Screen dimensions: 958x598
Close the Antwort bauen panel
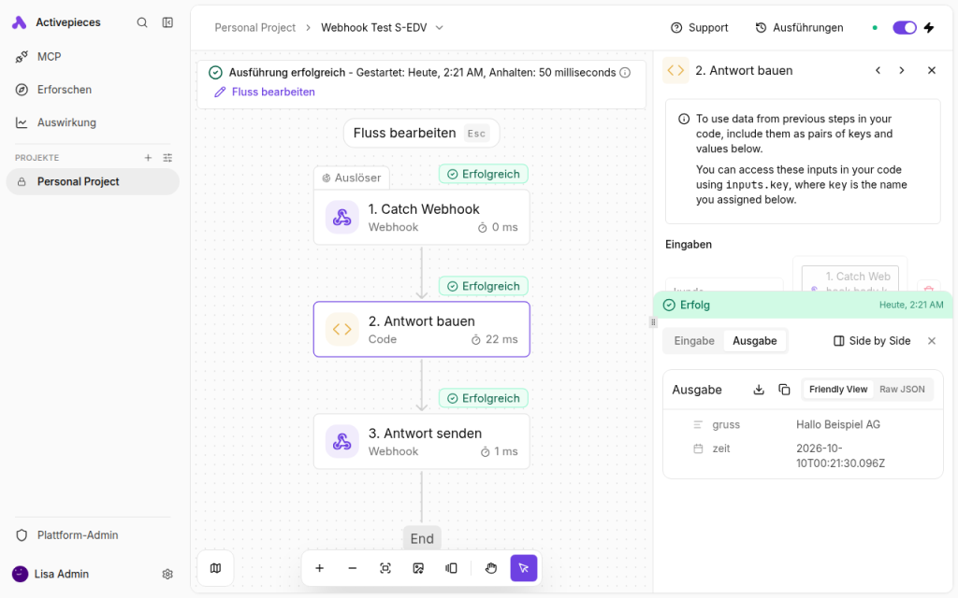click(x=932, y=71)
